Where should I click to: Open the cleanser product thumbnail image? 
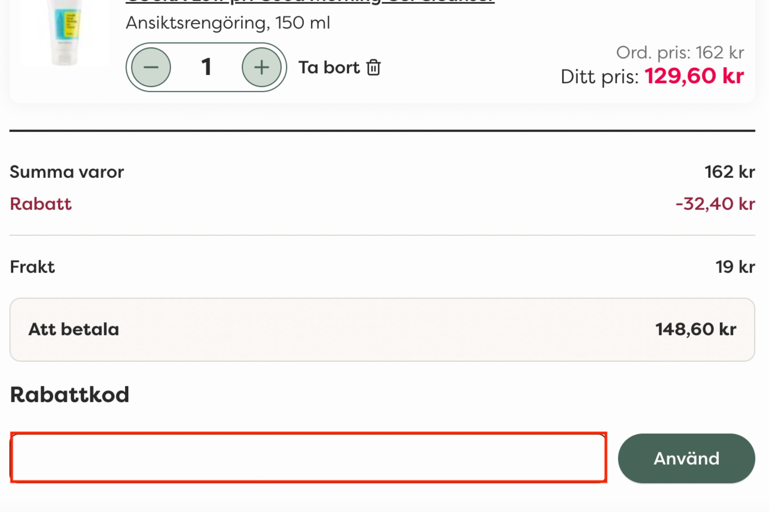pos(65,33)
